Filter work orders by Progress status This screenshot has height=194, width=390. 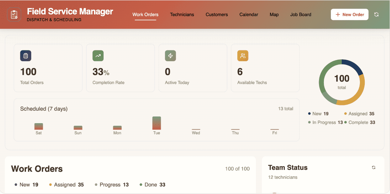112,185
